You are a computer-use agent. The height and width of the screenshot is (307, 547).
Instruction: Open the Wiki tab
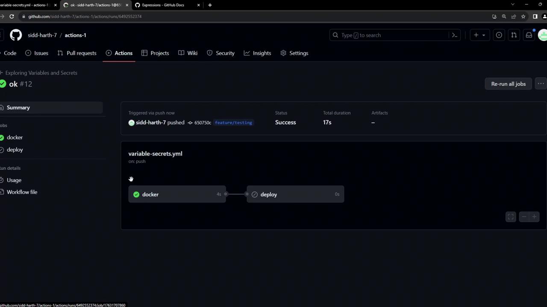pos(188,53)
